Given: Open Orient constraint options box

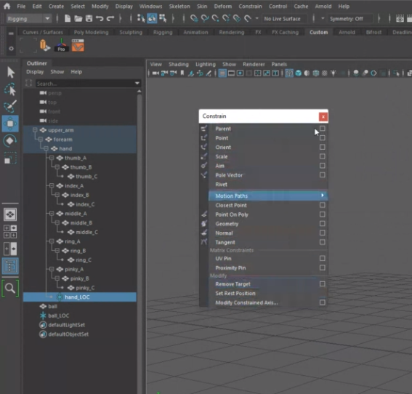Looking at the screenshot, I should click(x=323, y=147).
